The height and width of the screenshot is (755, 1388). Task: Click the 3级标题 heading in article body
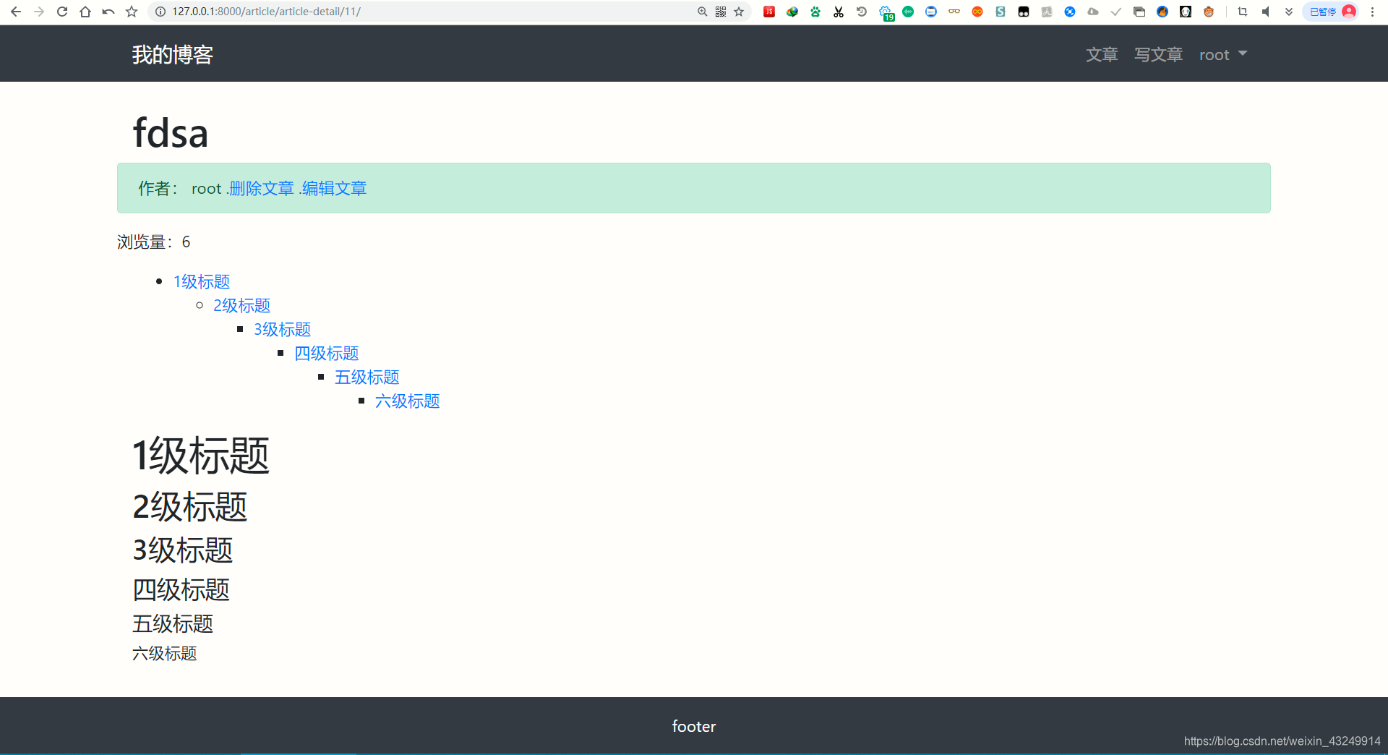pos(183,550)
